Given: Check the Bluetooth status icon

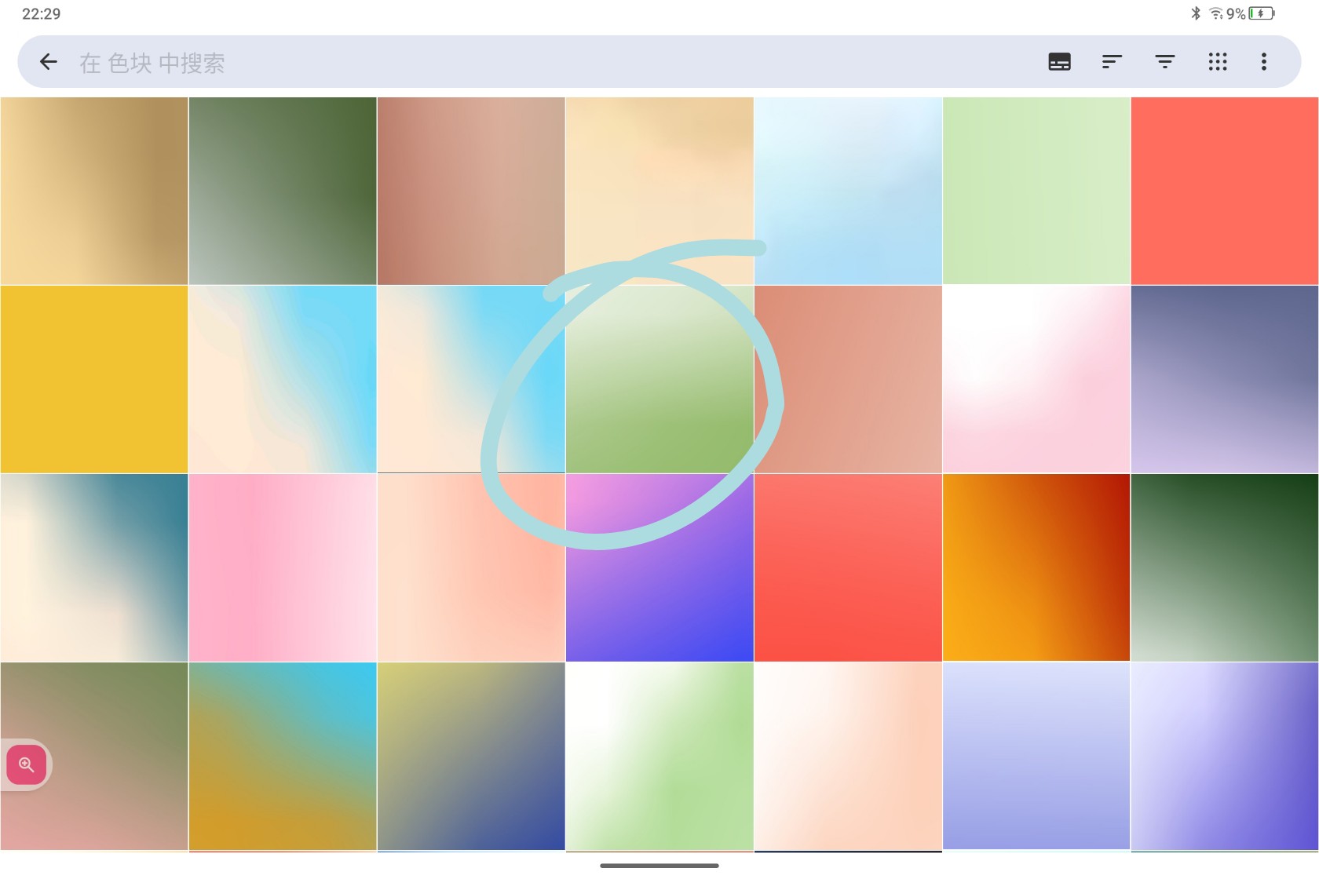Looking at the screenshot, I should (1196, 13).
